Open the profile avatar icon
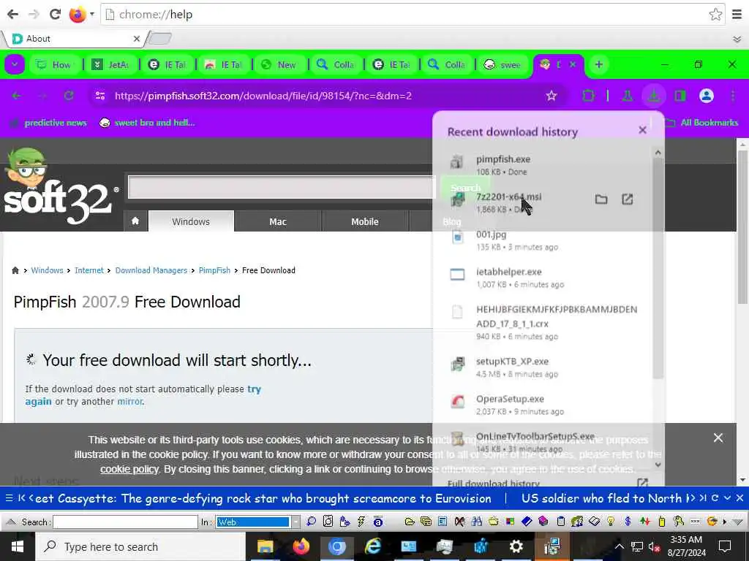Image resolution: width=749 pixels, height=561 pixels. point(706,96)
